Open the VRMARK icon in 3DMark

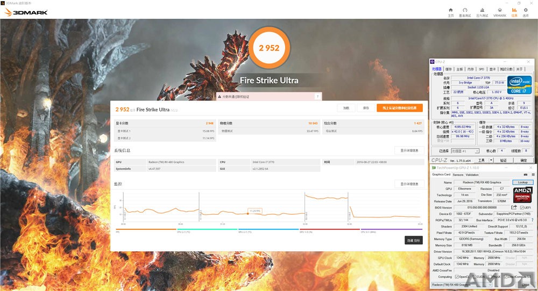(x=500, y=10)
